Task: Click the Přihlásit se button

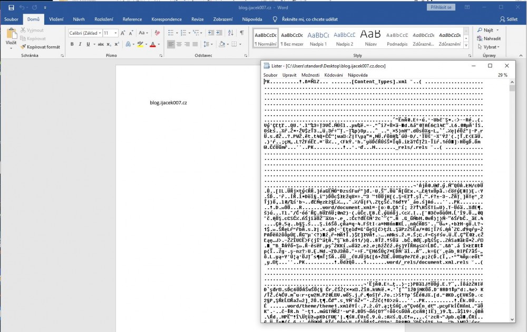Action: tap(442, 7)
